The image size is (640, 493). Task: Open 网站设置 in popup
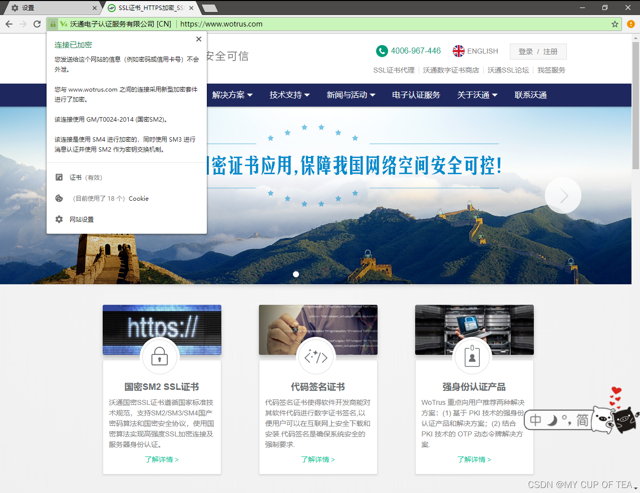82,220
